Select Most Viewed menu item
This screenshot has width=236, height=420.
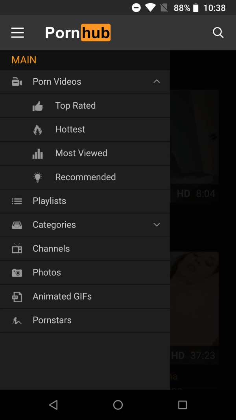click(85, 154)
